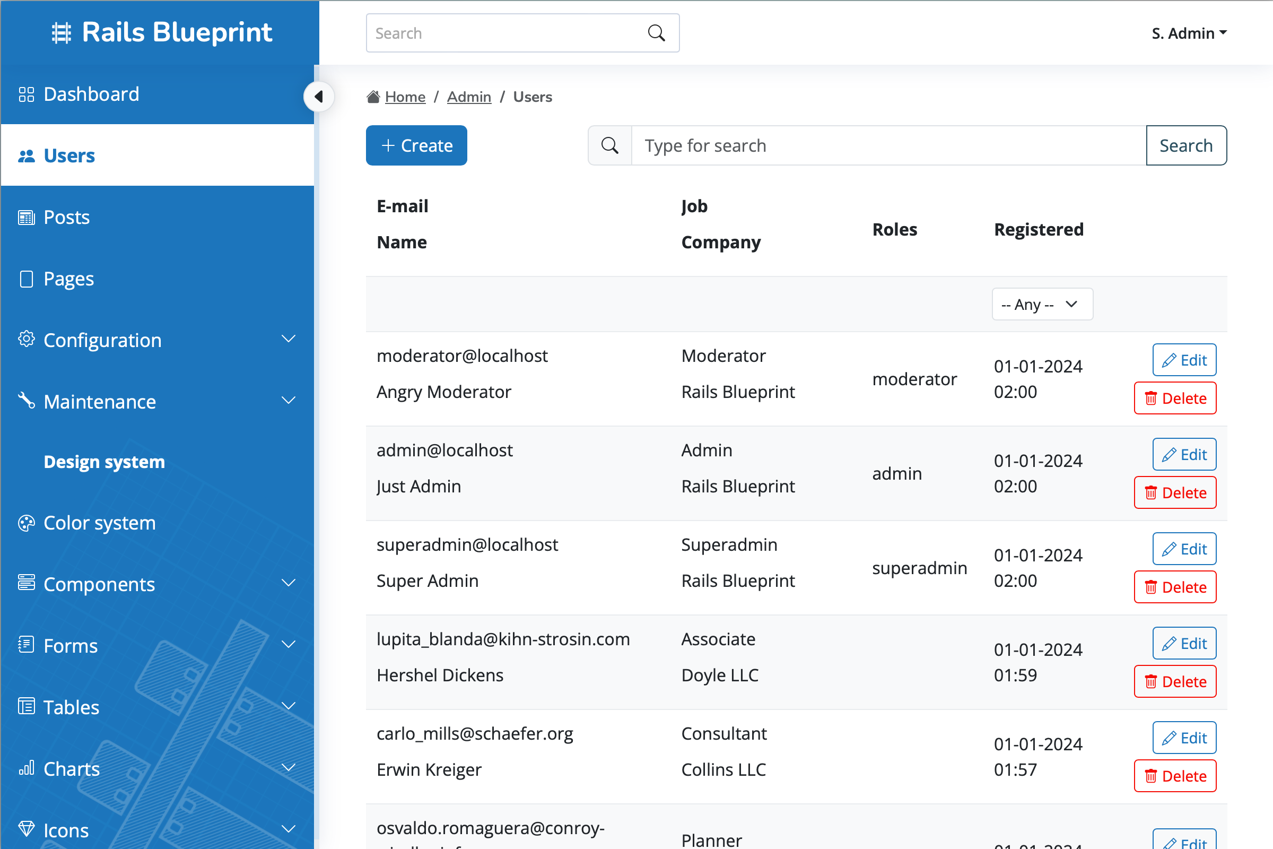The height and width of the screenshot is (849, 1273).
Task: Click the Create button
Action: click(416, 145)
